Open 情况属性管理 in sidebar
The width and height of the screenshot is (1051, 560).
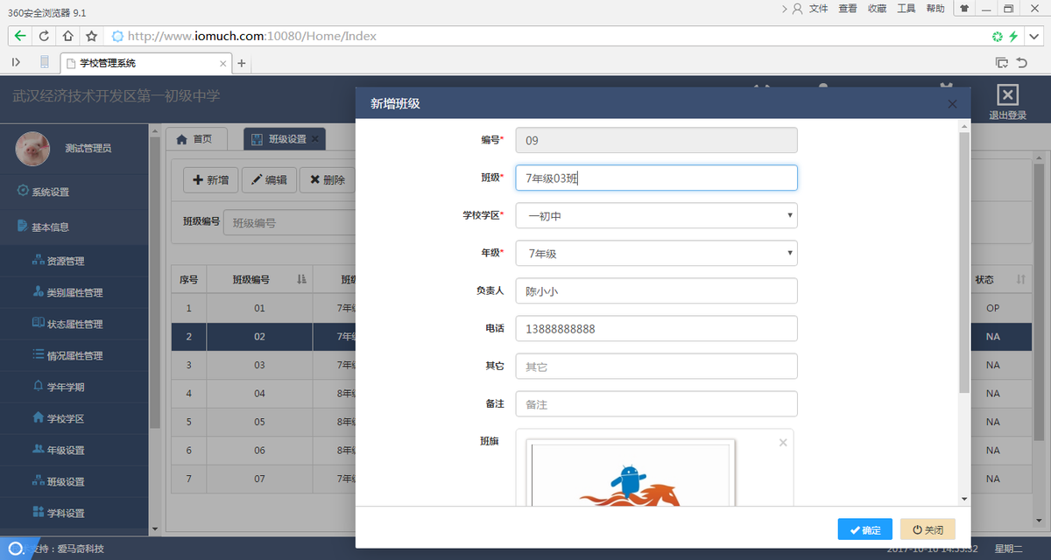point(74,355)
